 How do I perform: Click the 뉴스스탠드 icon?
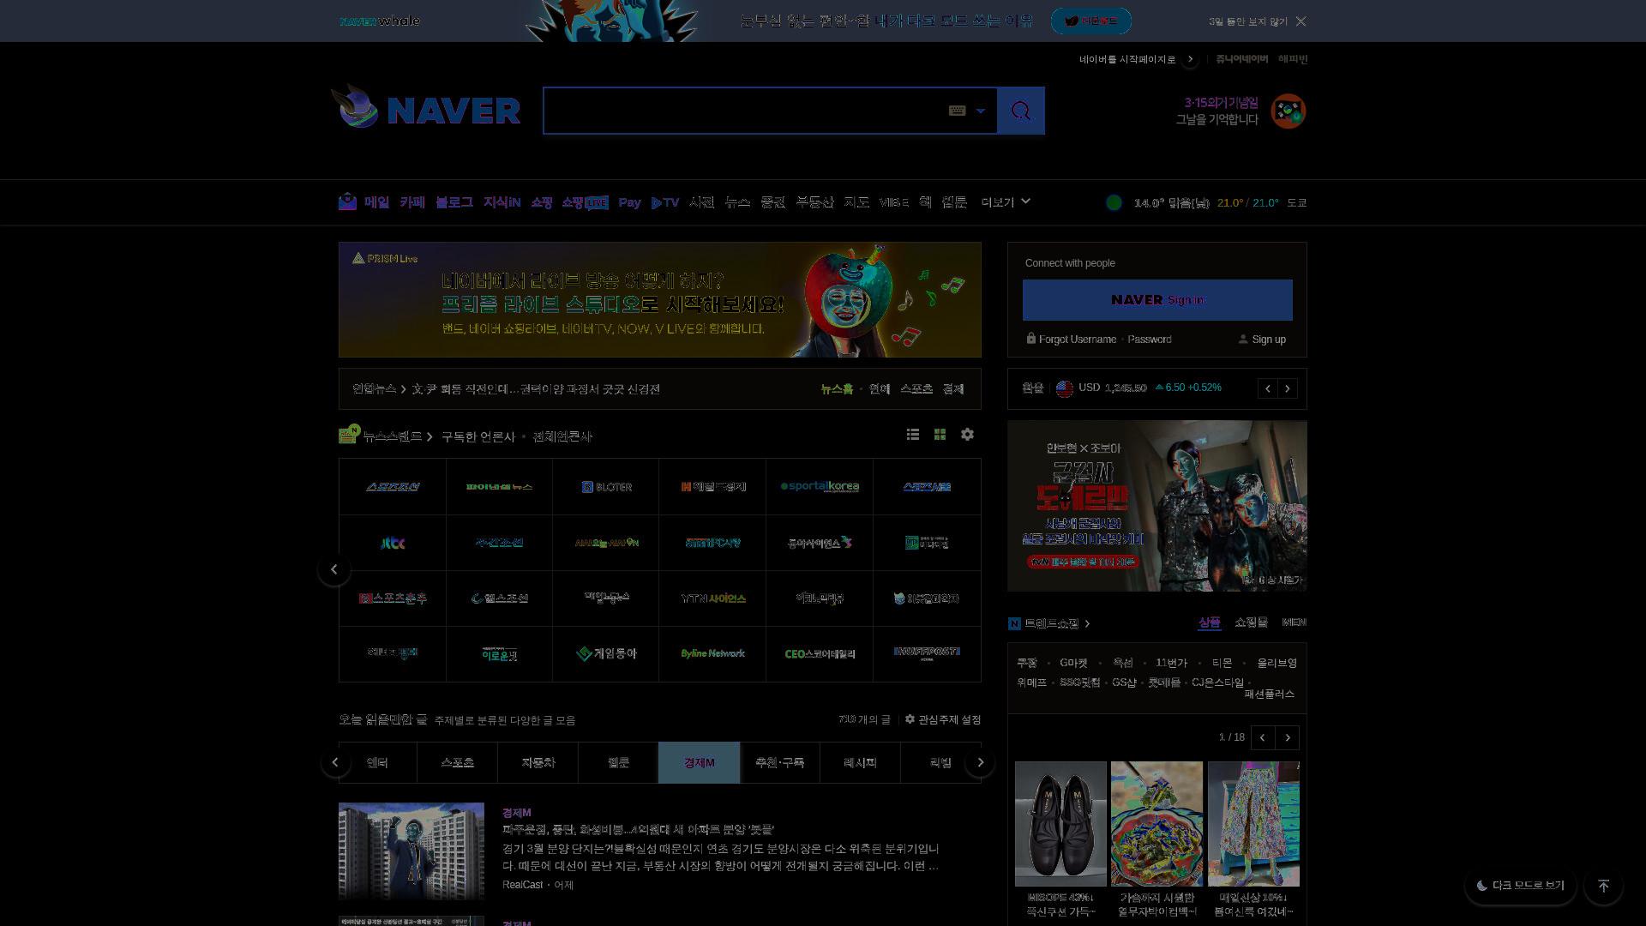pos(349,435)
